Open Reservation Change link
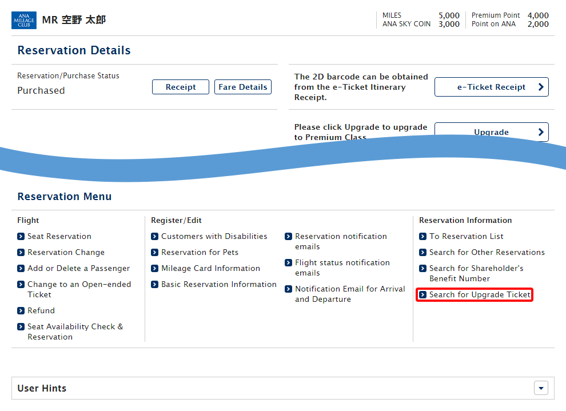 click(66, 253)
